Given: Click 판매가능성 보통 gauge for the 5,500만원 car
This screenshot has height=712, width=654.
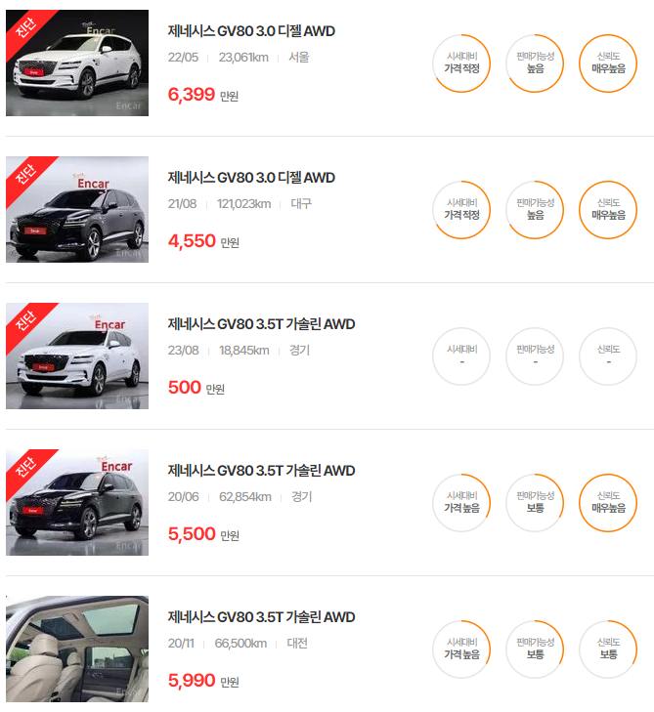Looking at the screenshot, I should tap(535, 503).
